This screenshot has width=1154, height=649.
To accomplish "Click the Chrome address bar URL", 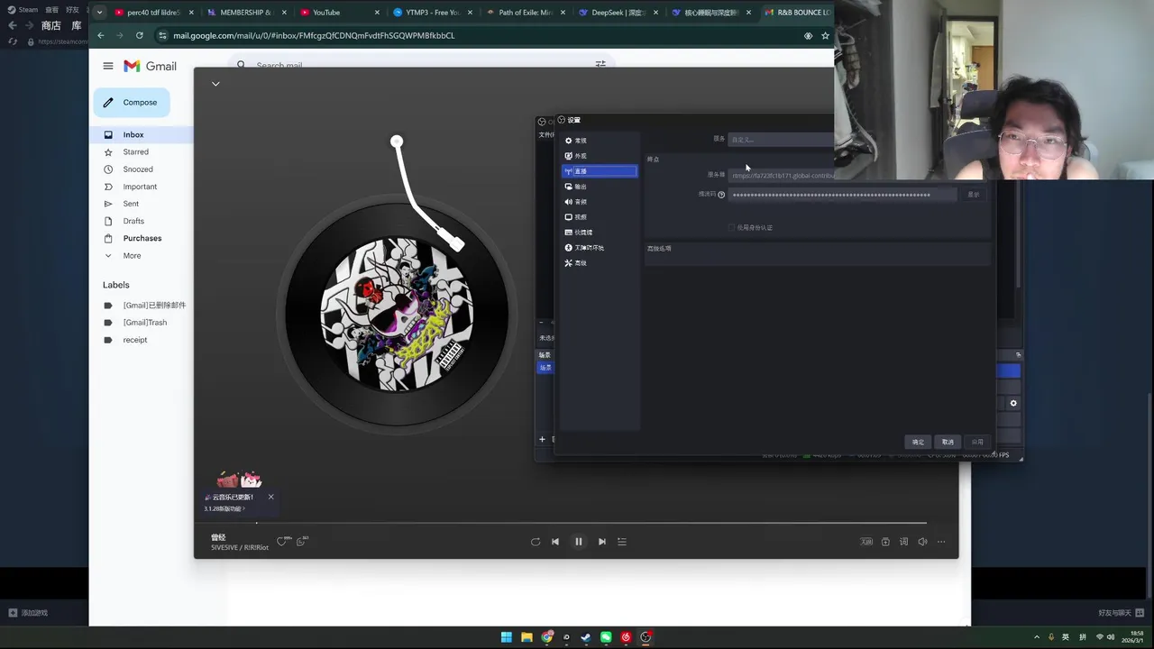I will pyautogui.click(x=314, y=35).
